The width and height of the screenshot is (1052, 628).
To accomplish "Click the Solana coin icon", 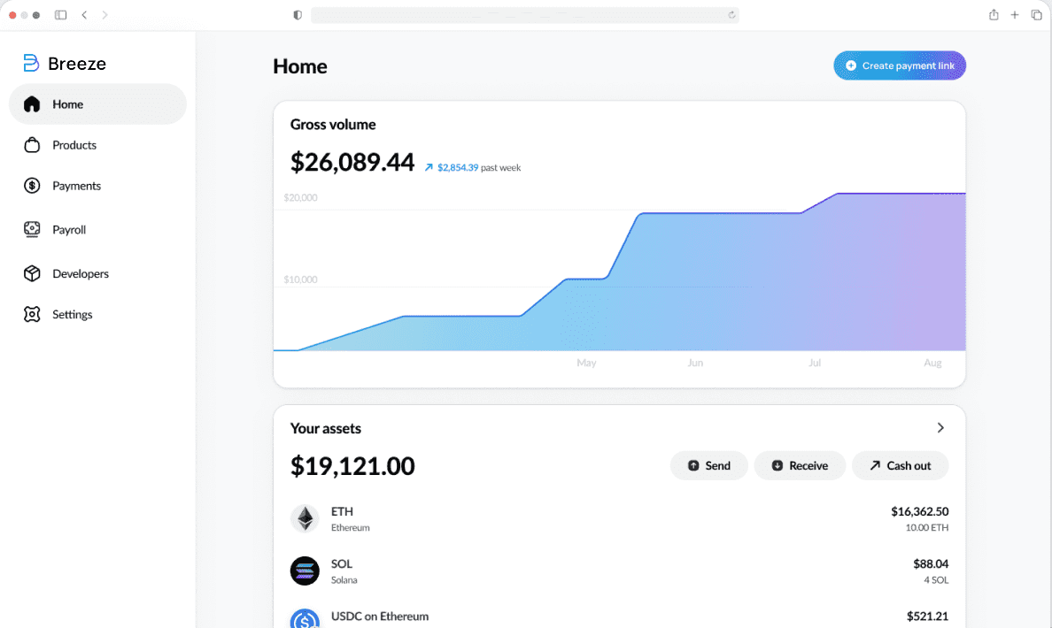I will 305,571.
